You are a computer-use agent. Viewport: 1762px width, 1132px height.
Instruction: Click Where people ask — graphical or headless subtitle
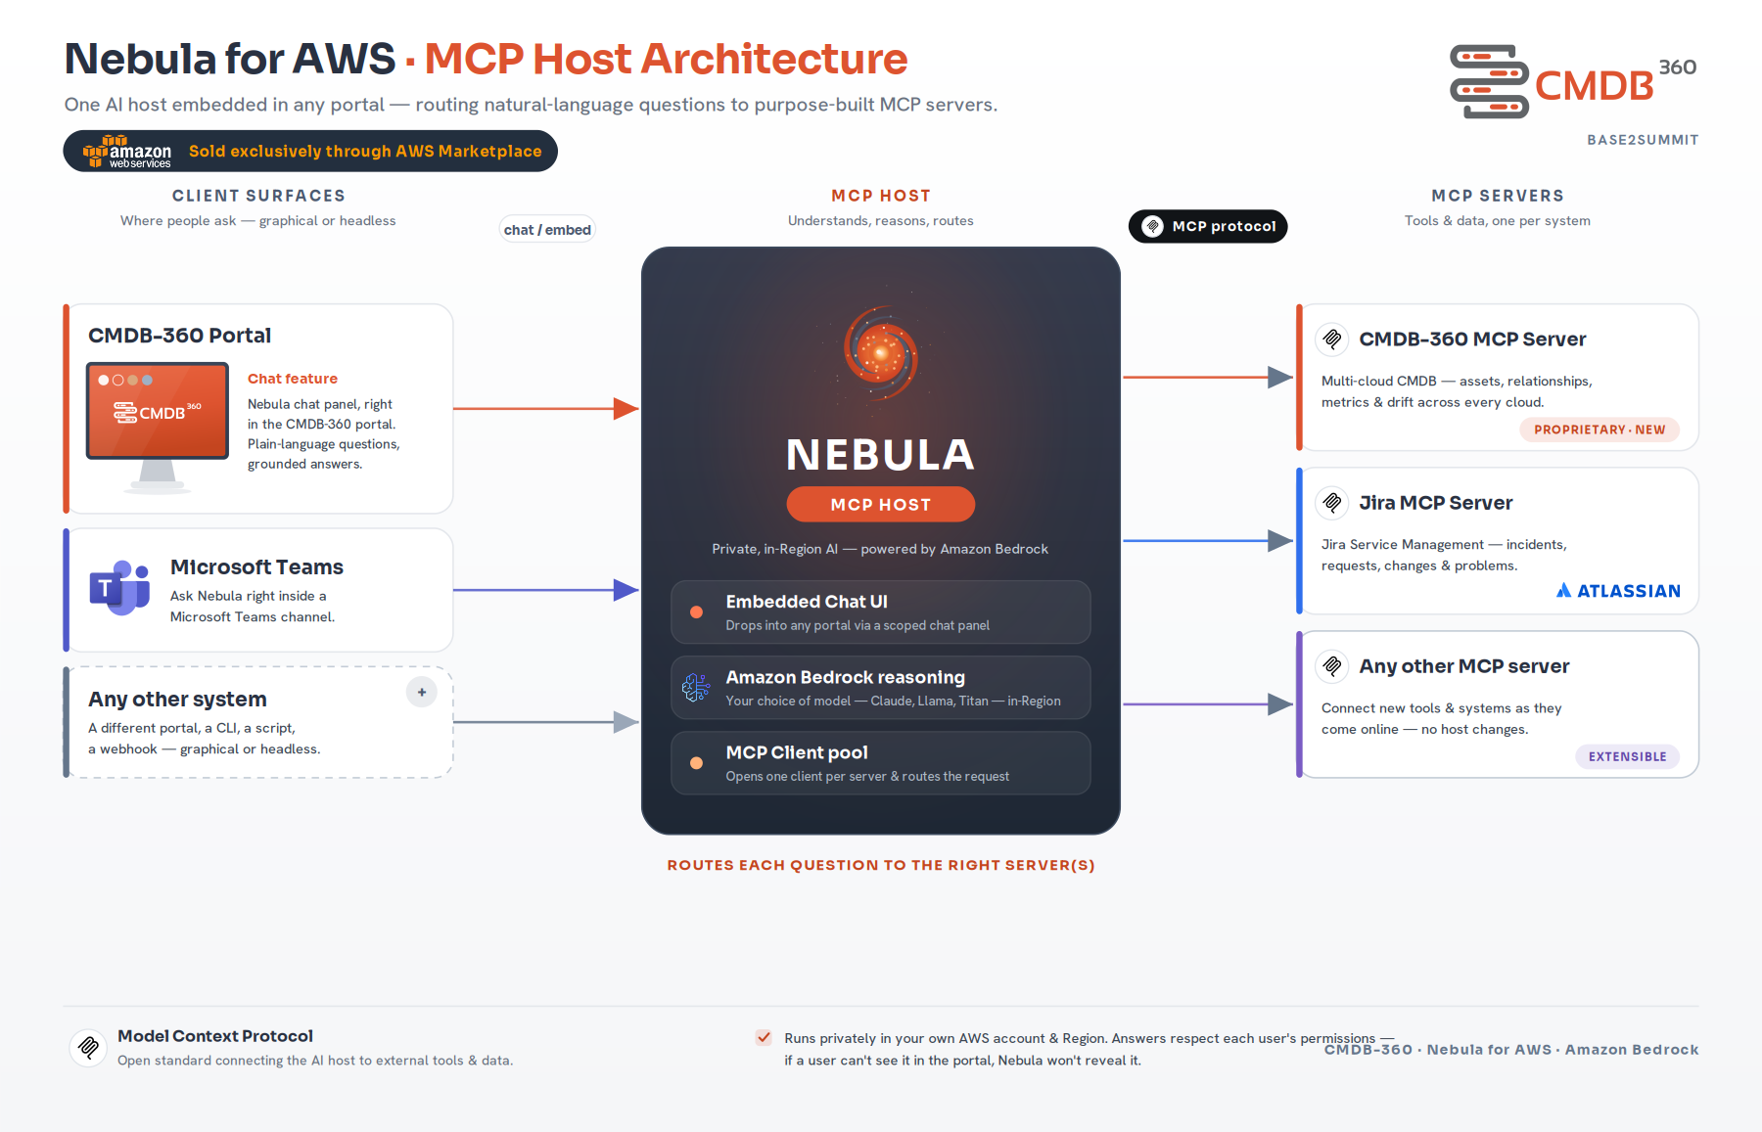258,221
